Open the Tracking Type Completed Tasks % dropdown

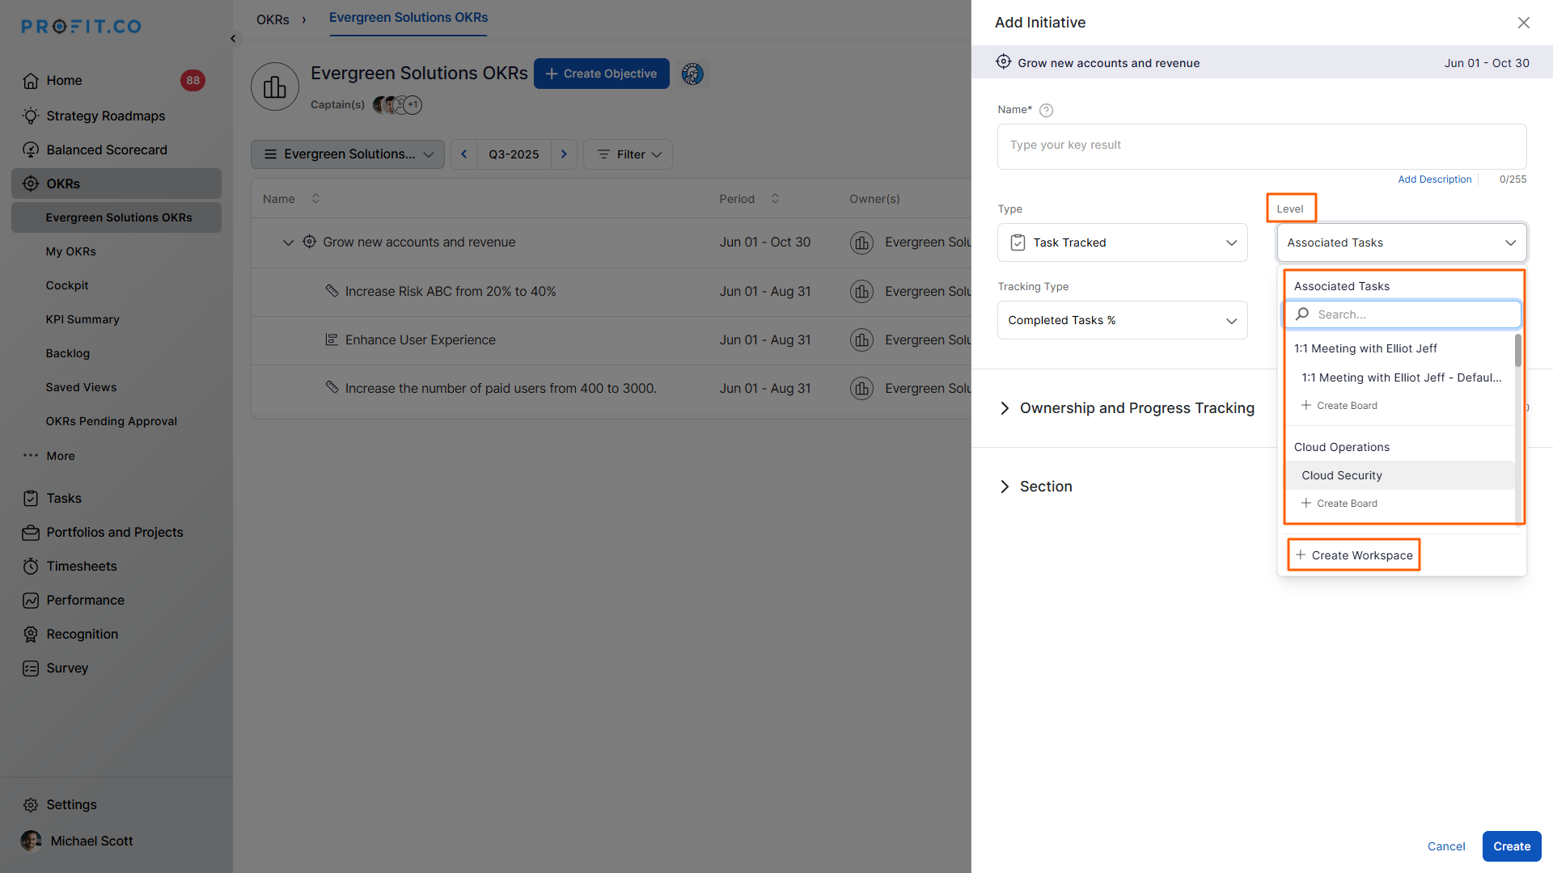[x=1122, y=320]
